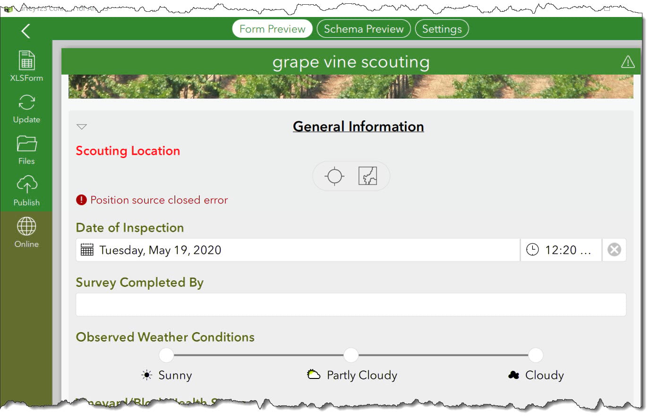Click the Position source closed error message

click(x=159, y=200)
